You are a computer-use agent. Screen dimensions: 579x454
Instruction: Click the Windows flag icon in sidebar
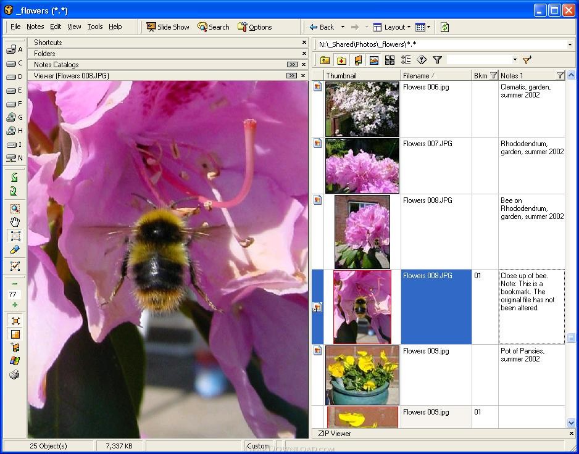click(x=15, y=361)
